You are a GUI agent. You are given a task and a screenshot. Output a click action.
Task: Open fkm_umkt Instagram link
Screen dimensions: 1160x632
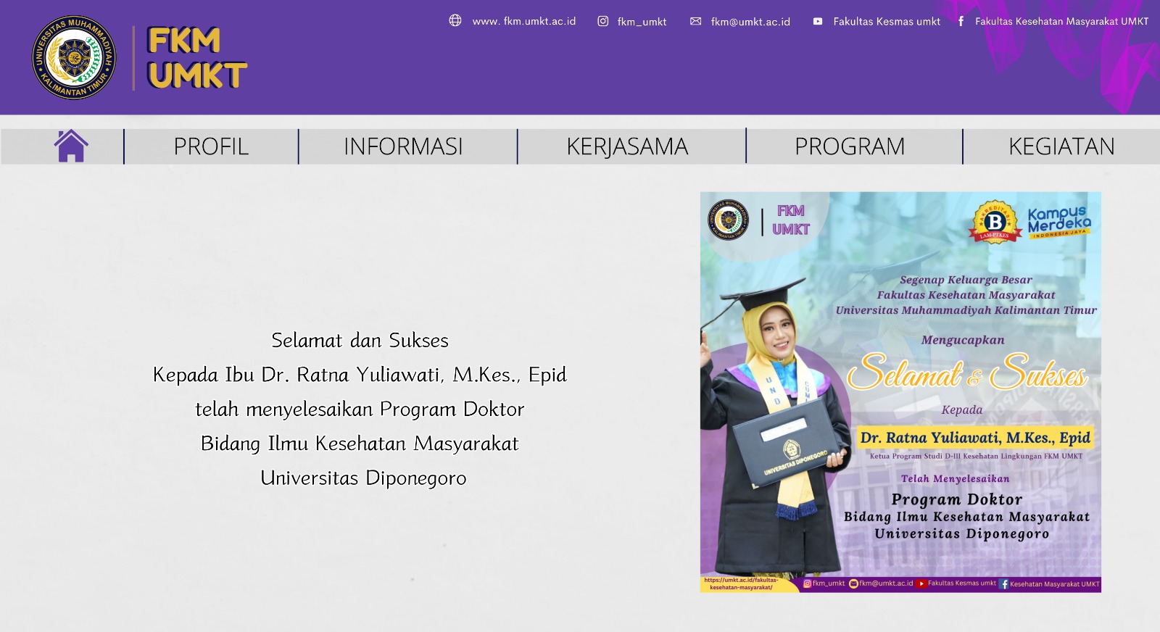click(642, 22)
